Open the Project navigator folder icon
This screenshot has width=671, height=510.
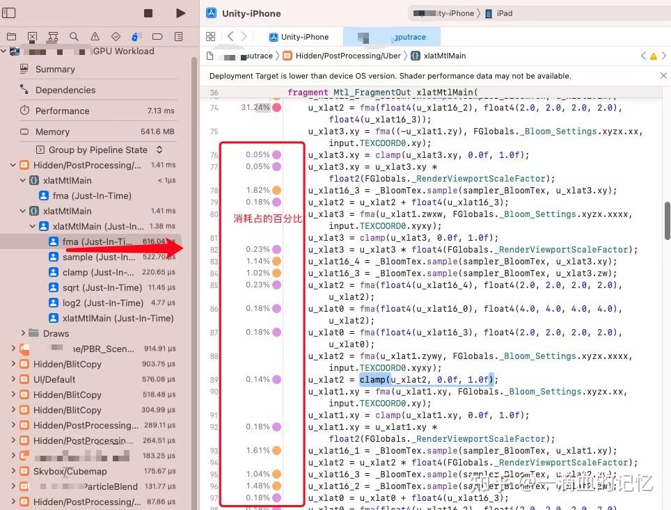pos(11,37)
